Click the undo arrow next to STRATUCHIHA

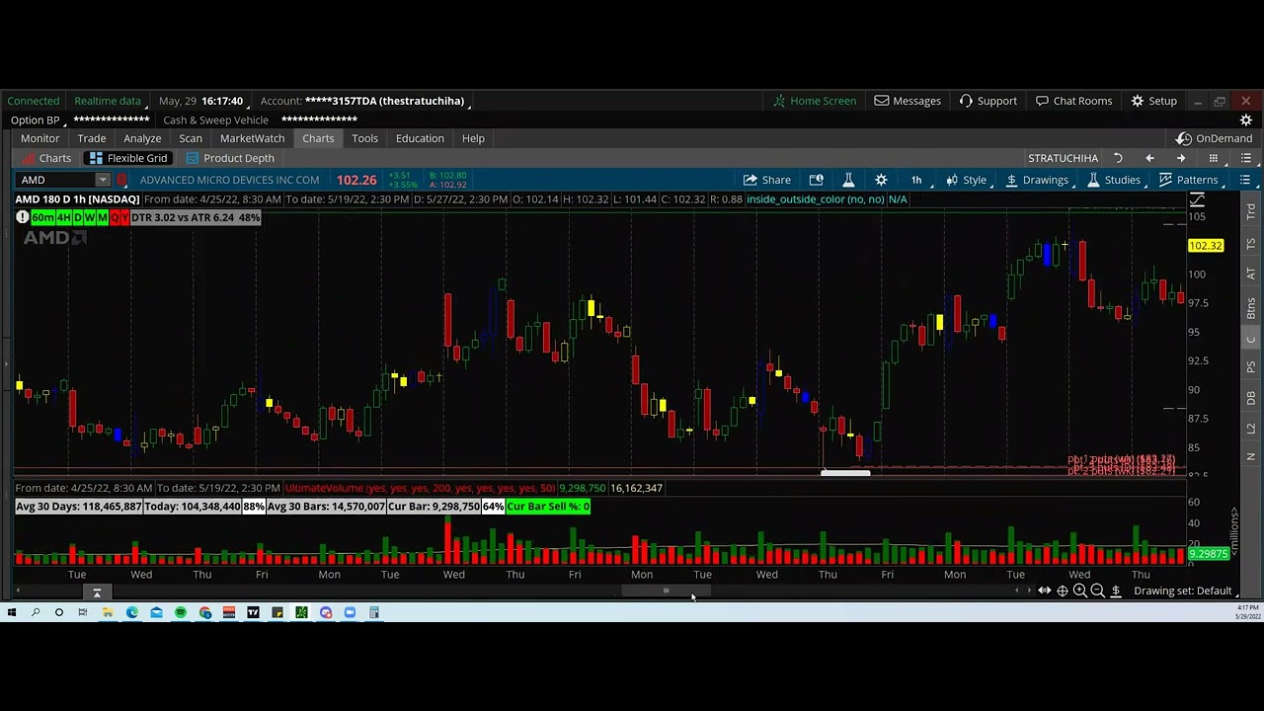click(x=1118, y=158)
